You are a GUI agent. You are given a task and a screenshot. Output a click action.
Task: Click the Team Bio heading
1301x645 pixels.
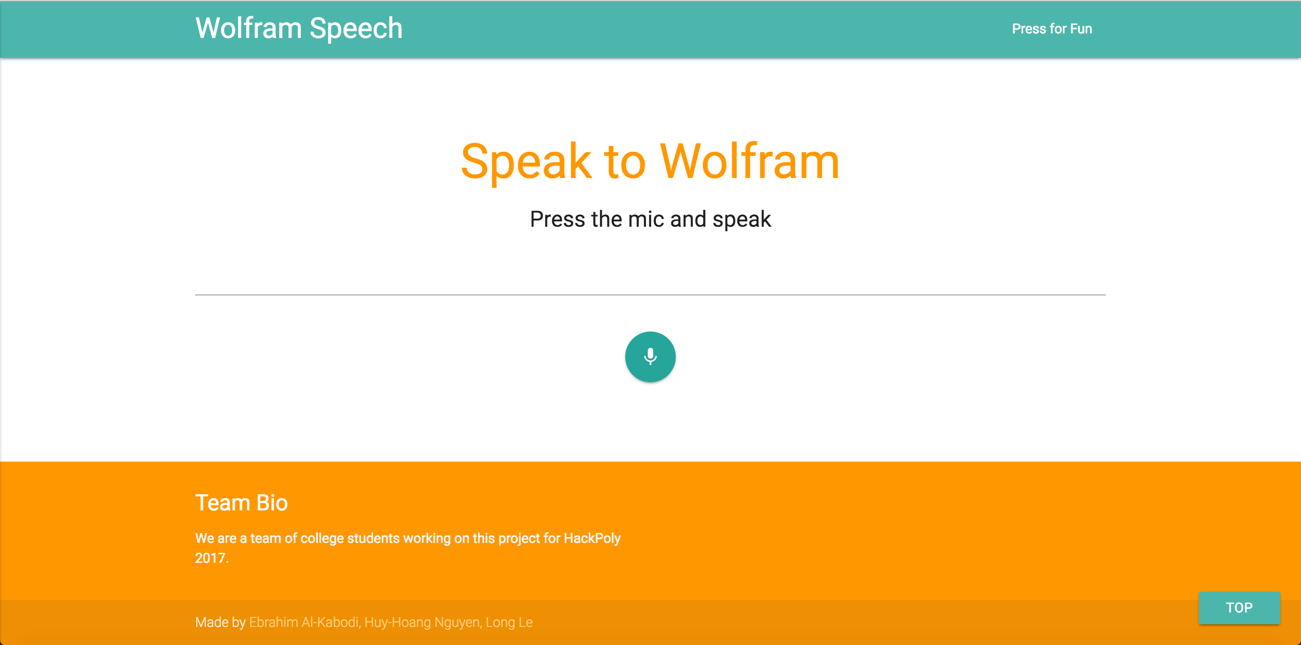pos(241,503)
